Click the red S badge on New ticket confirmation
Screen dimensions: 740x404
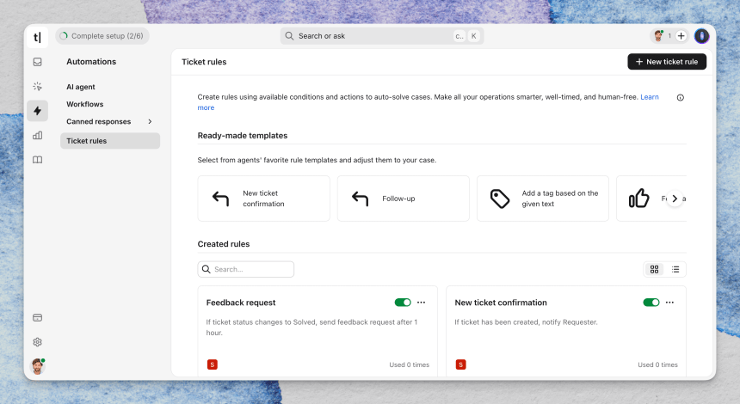click(461, 364)
